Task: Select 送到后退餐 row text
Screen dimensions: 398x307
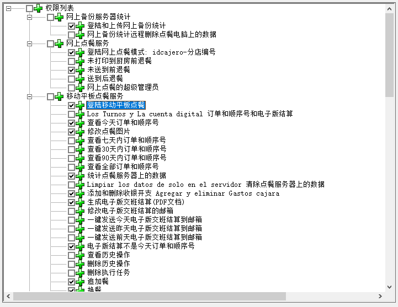Action: tap(105, 79)
